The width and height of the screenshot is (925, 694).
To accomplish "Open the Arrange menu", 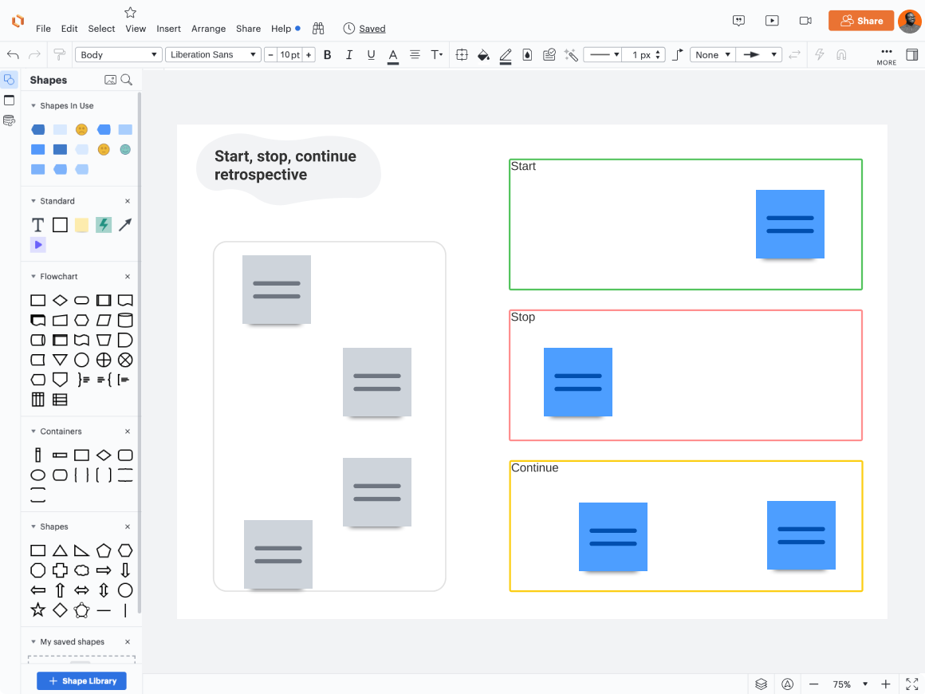I will coord(208,29).
